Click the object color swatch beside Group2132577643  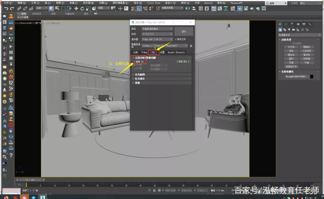point(312,76)
